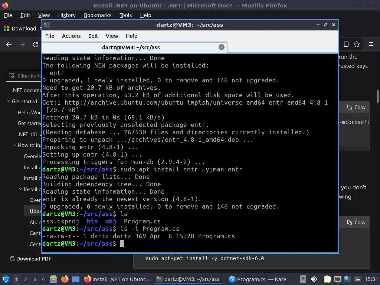380x285 pixels.
Task: Launch Firefox from the quick launch icon
Action: (65, 279)
